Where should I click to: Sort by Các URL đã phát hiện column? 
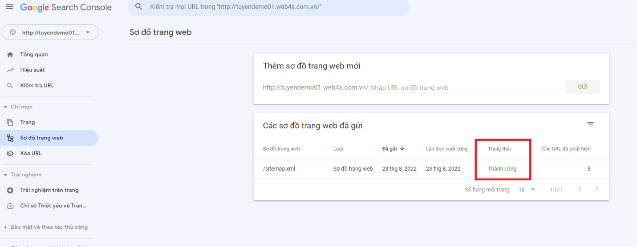(566, 149)
